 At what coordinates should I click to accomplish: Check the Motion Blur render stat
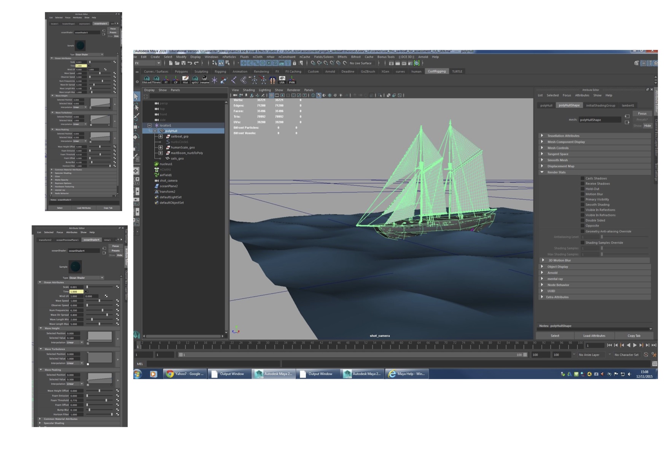(x=583, y=194)
